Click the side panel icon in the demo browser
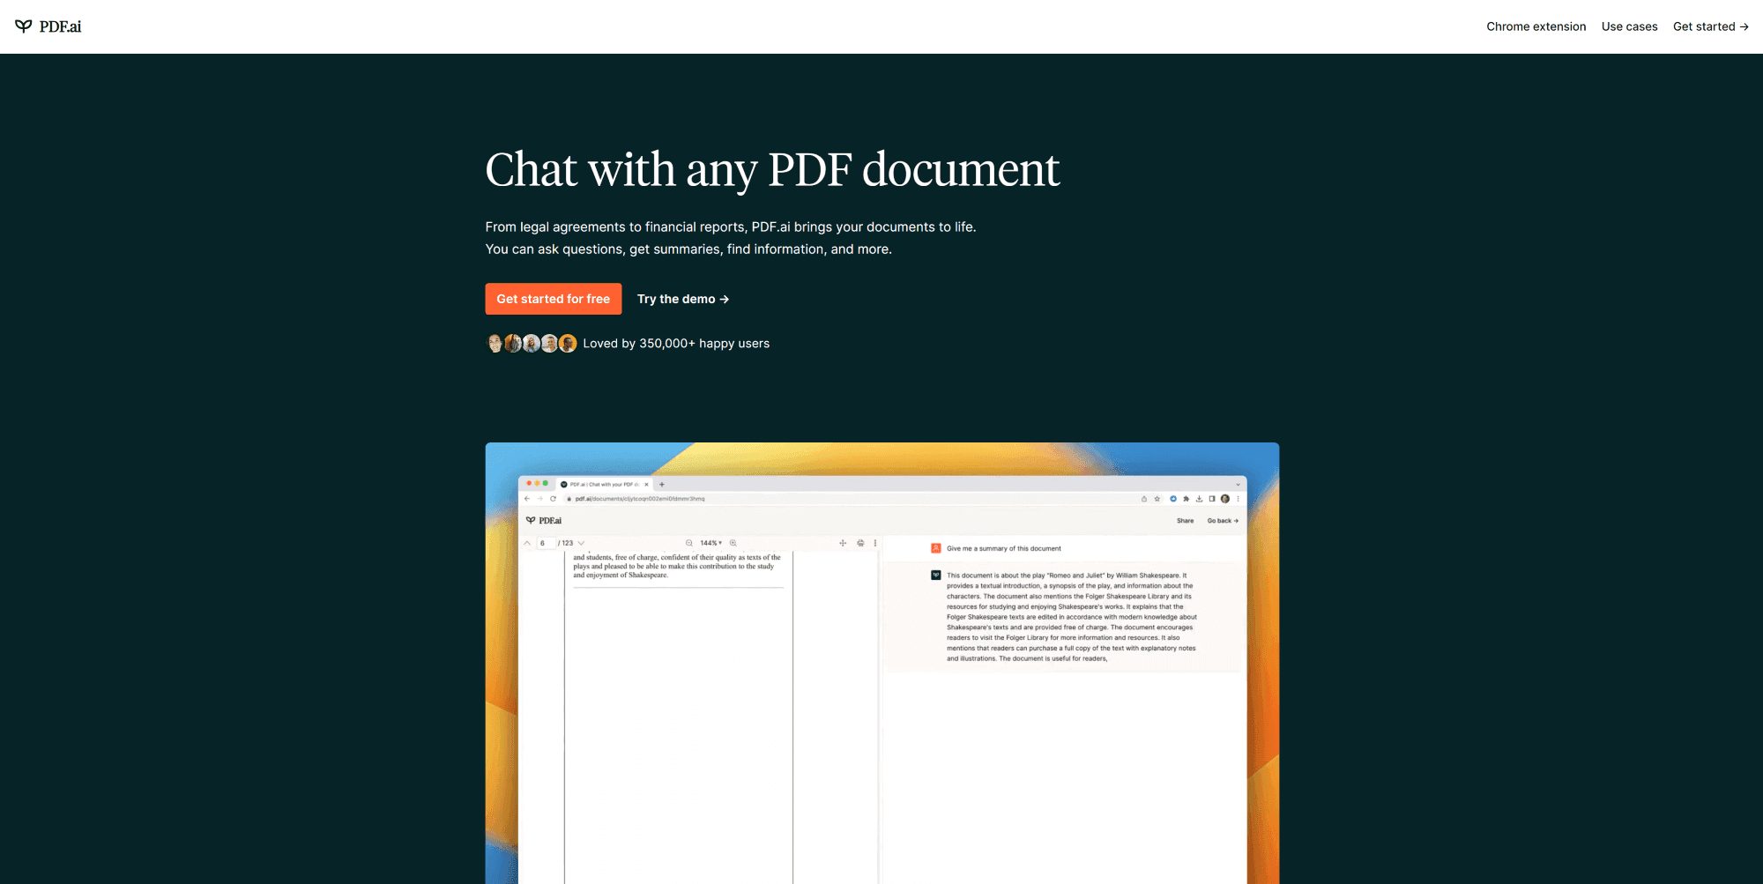Viewport: 1763px width, 884px height. pos(1212,499)
